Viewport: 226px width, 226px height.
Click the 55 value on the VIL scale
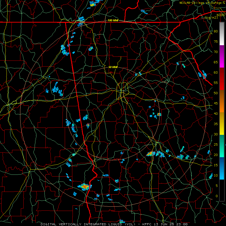click(x=216, y=83)
